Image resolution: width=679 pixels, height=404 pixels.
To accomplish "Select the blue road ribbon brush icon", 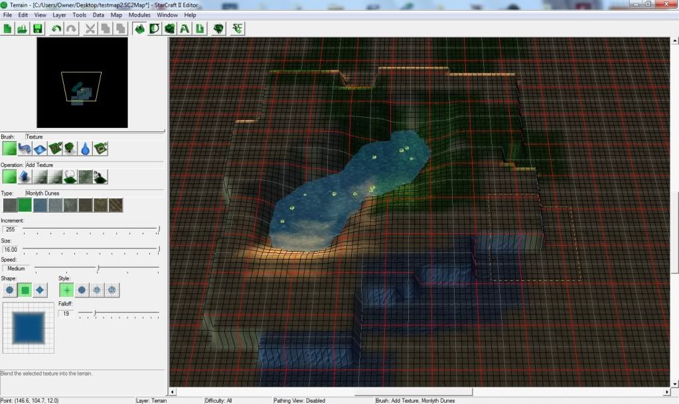I will (25, 148).
